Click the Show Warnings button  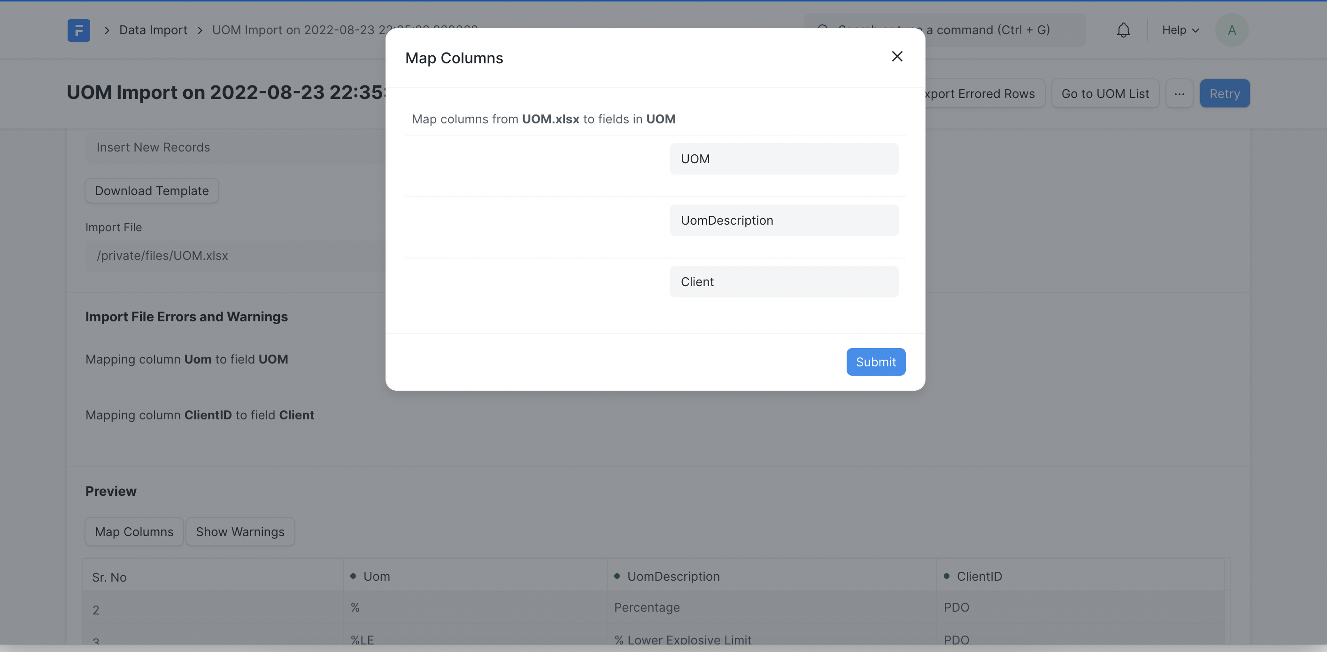(240, 531)
